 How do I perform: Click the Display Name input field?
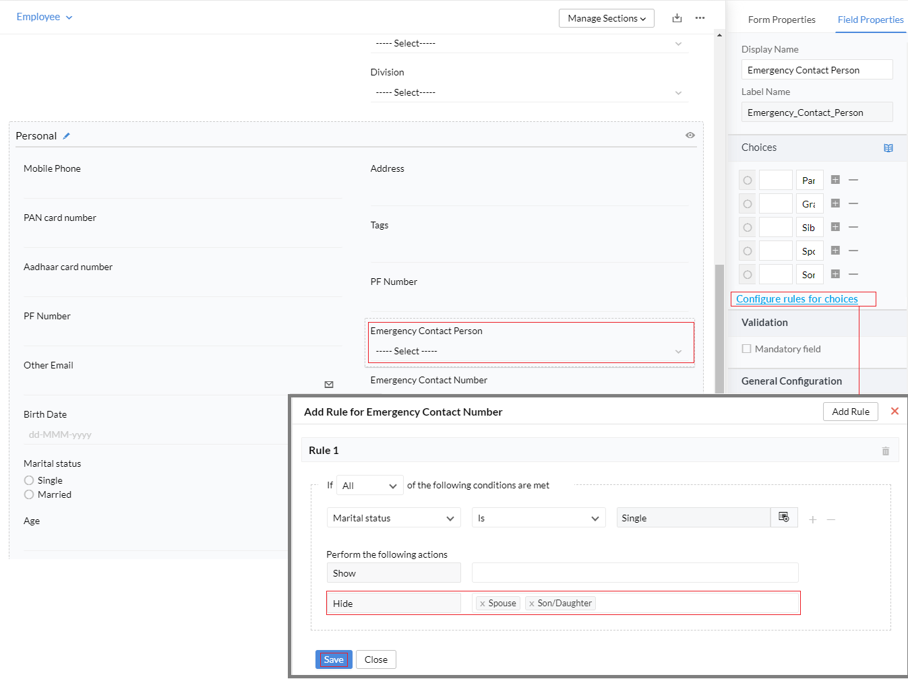point(817,70)
